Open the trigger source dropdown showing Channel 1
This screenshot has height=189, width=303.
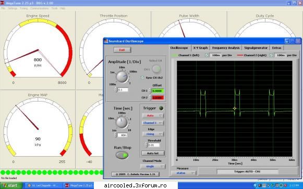click(153, 123)
